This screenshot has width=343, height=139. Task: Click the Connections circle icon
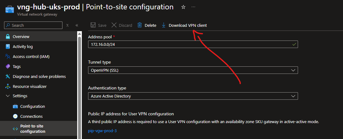(15, 116)
